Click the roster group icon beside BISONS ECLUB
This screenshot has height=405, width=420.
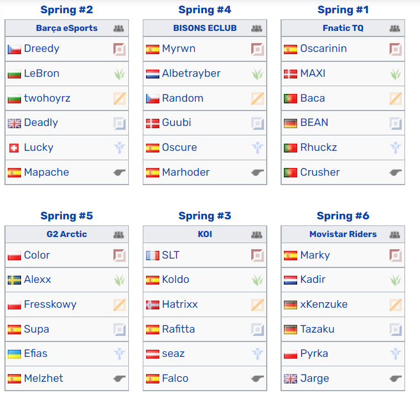pos(257,28)
